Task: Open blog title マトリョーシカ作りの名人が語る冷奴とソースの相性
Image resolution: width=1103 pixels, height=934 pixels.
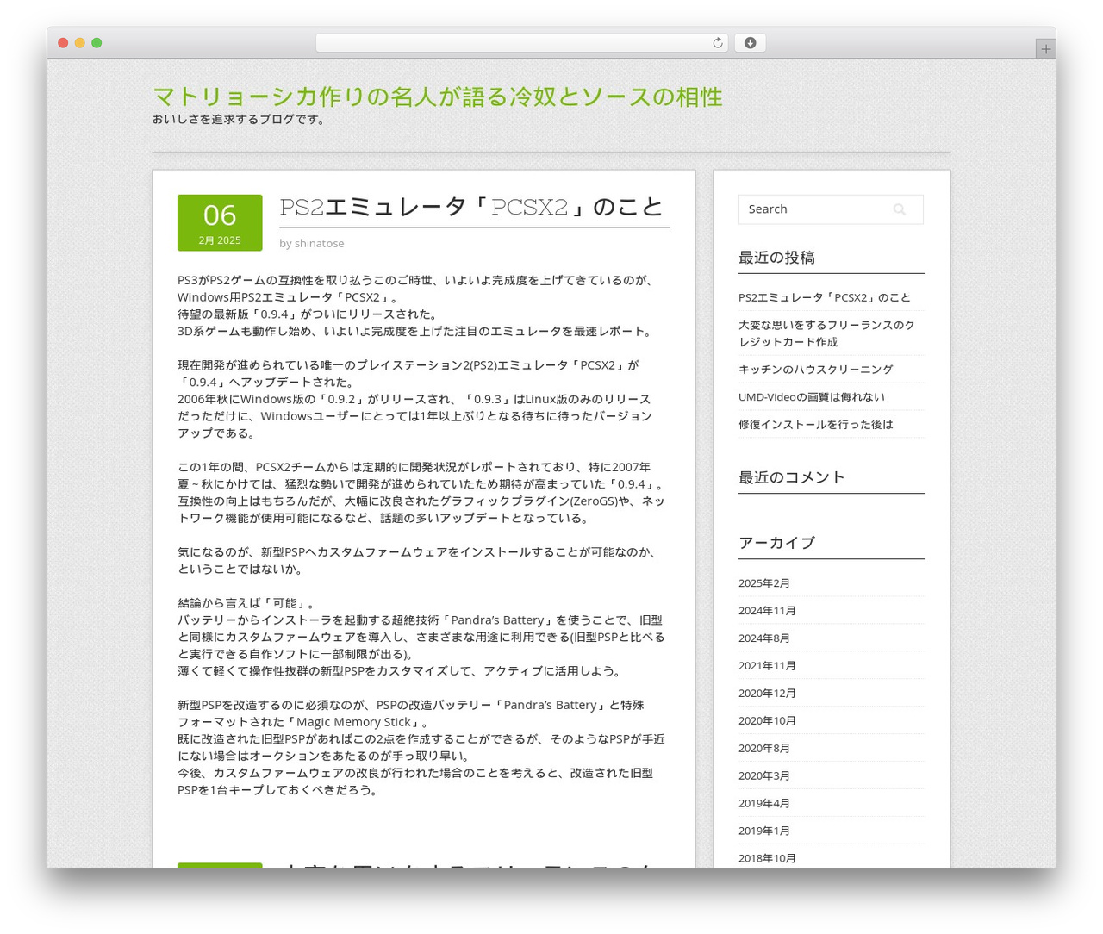Action: [438, 97]
